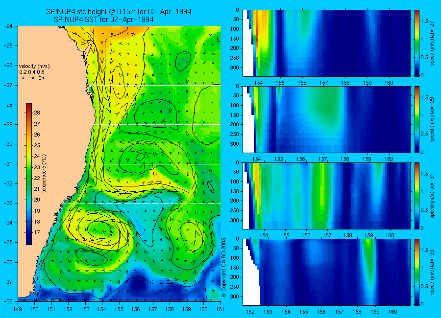
Task: Click the 0.5 tick on the lat=-33 speed scale
Action: tap(425, 286)
